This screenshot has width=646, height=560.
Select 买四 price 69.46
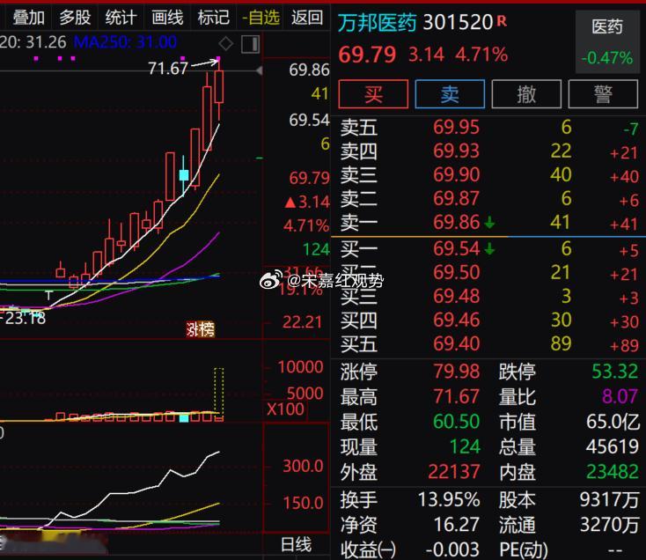pyautogui.click(x=456, y=321)
